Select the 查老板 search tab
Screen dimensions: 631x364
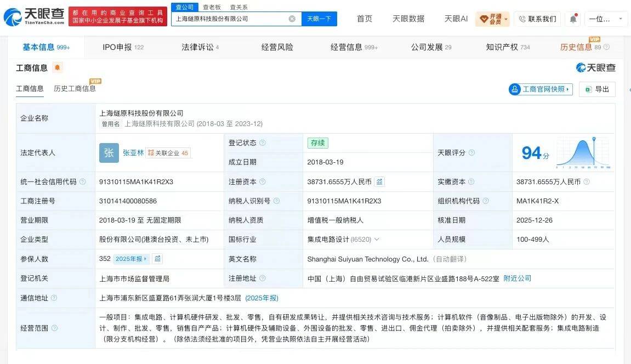212,7
